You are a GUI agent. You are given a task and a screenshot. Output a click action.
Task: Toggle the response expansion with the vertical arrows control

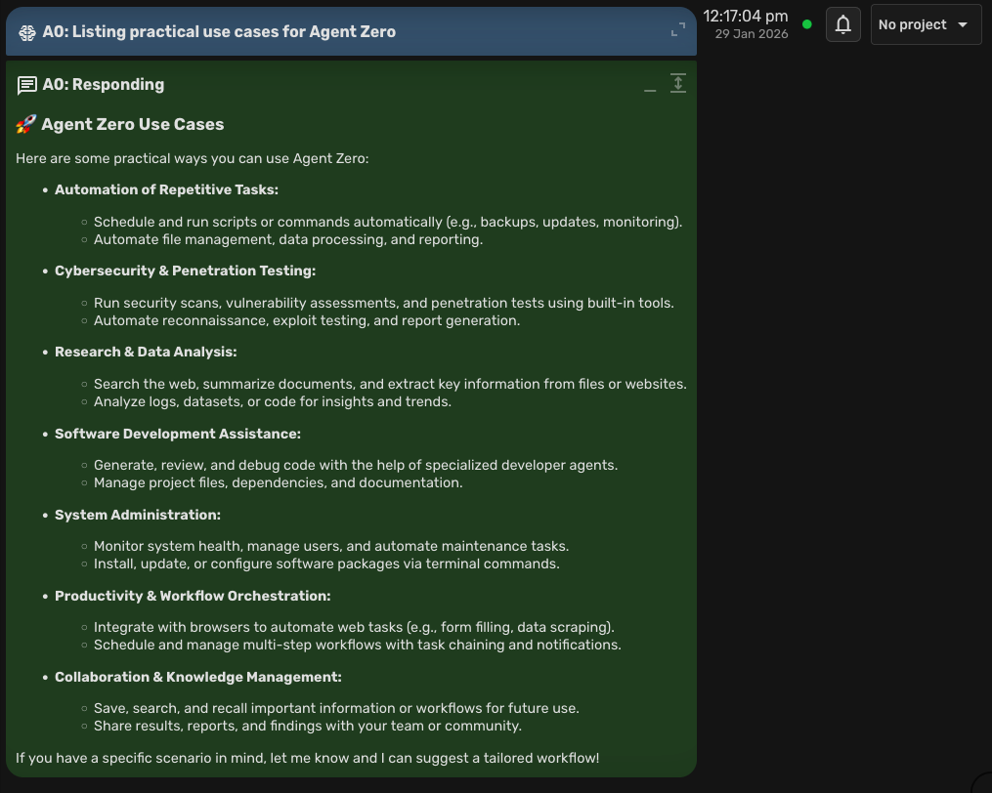click(x=678, y=83)
